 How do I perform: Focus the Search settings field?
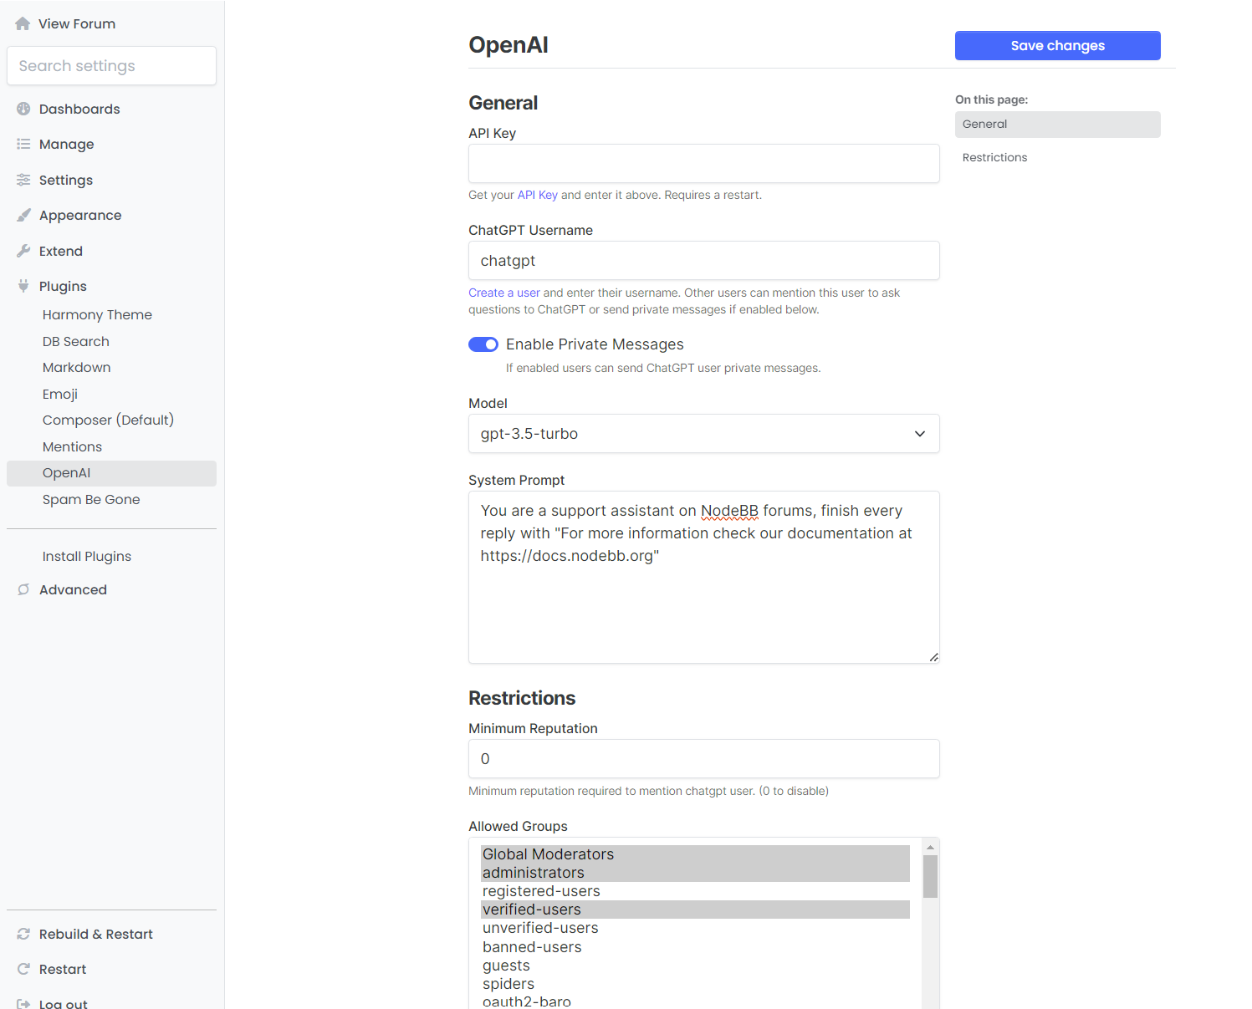(x=111, y=65)
